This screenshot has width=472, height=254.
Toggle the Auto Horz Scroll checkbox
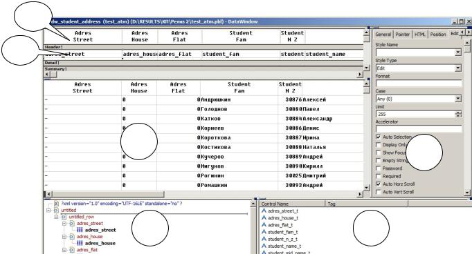379,184
